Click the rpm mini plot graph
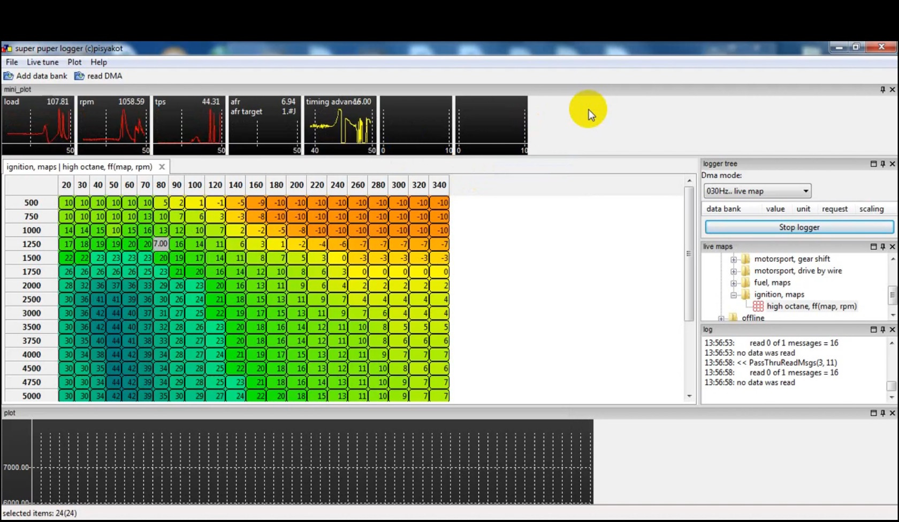 click(113, 126)
